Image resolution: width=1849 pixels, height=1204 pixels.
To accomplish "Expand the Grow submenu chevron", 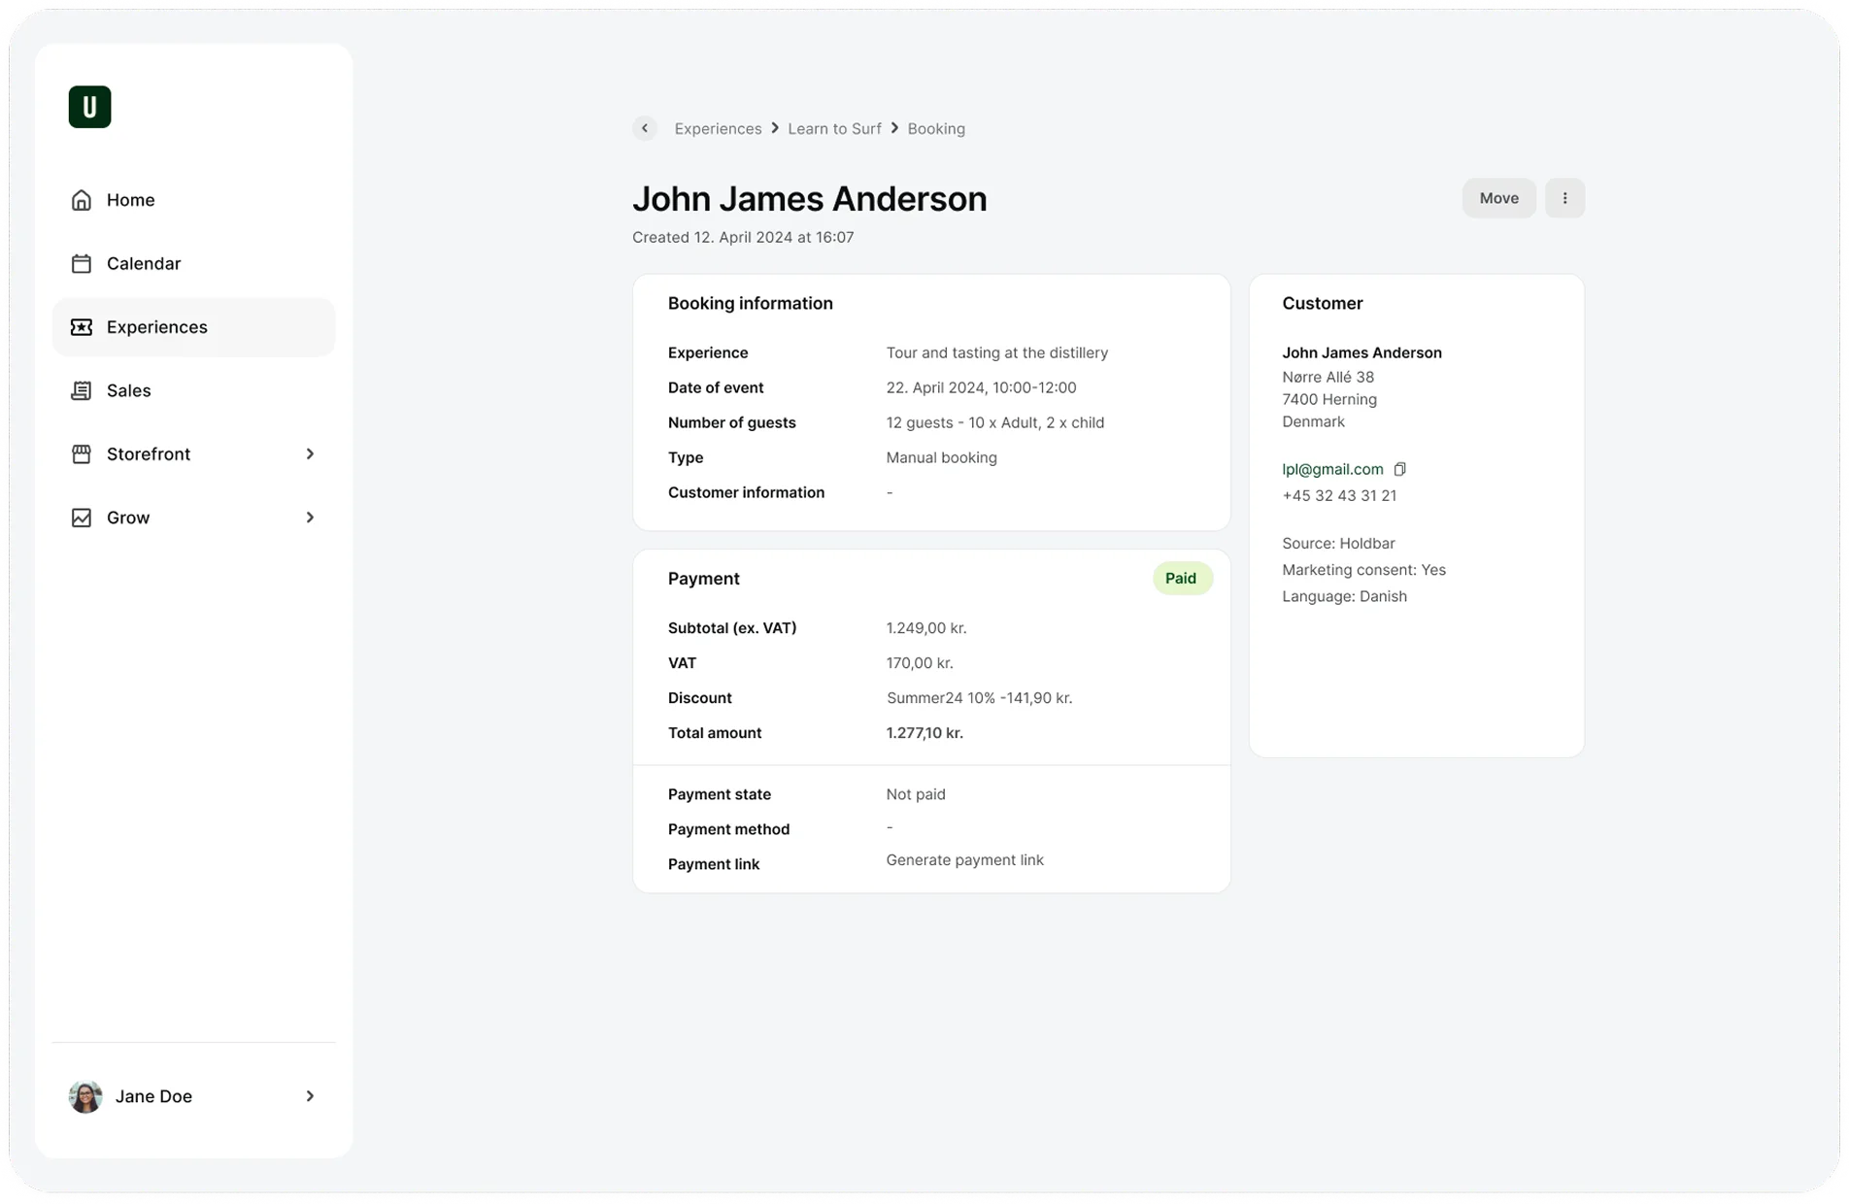I will 310,517.
